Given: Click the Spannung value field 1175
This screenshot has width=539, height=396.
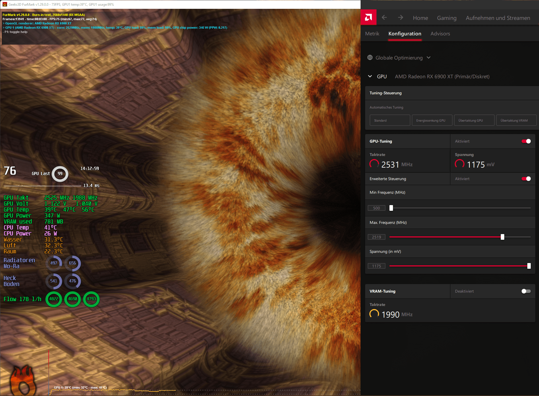Looking at the screenshot, I should click(x=377, y=266).
